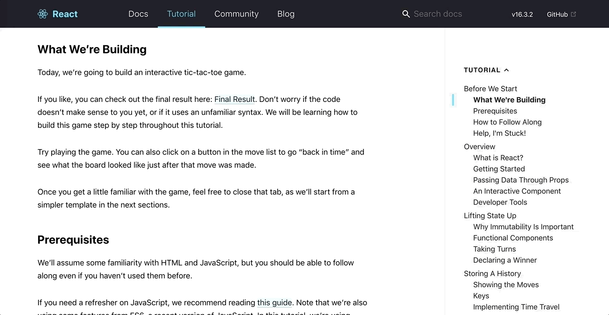
Task: Collapse the TUTORIAL section chevron
Action: tap(506, 70)
